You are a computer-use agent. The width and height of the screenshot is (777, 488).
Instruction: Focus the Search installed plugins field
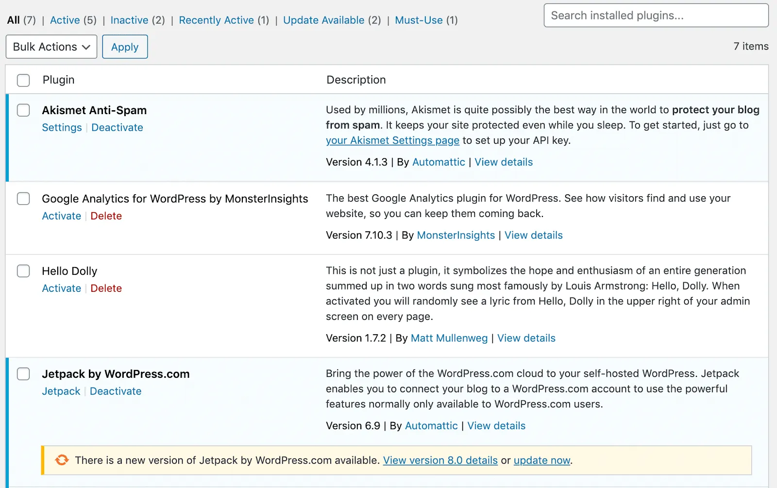(656, 16)
